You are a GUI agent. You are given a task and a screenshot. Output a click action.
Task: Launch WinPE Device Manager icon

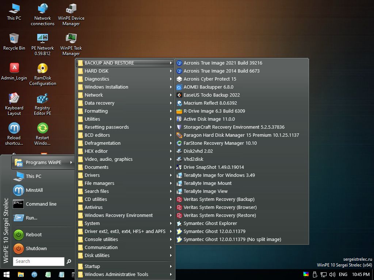tap(71, 15)
